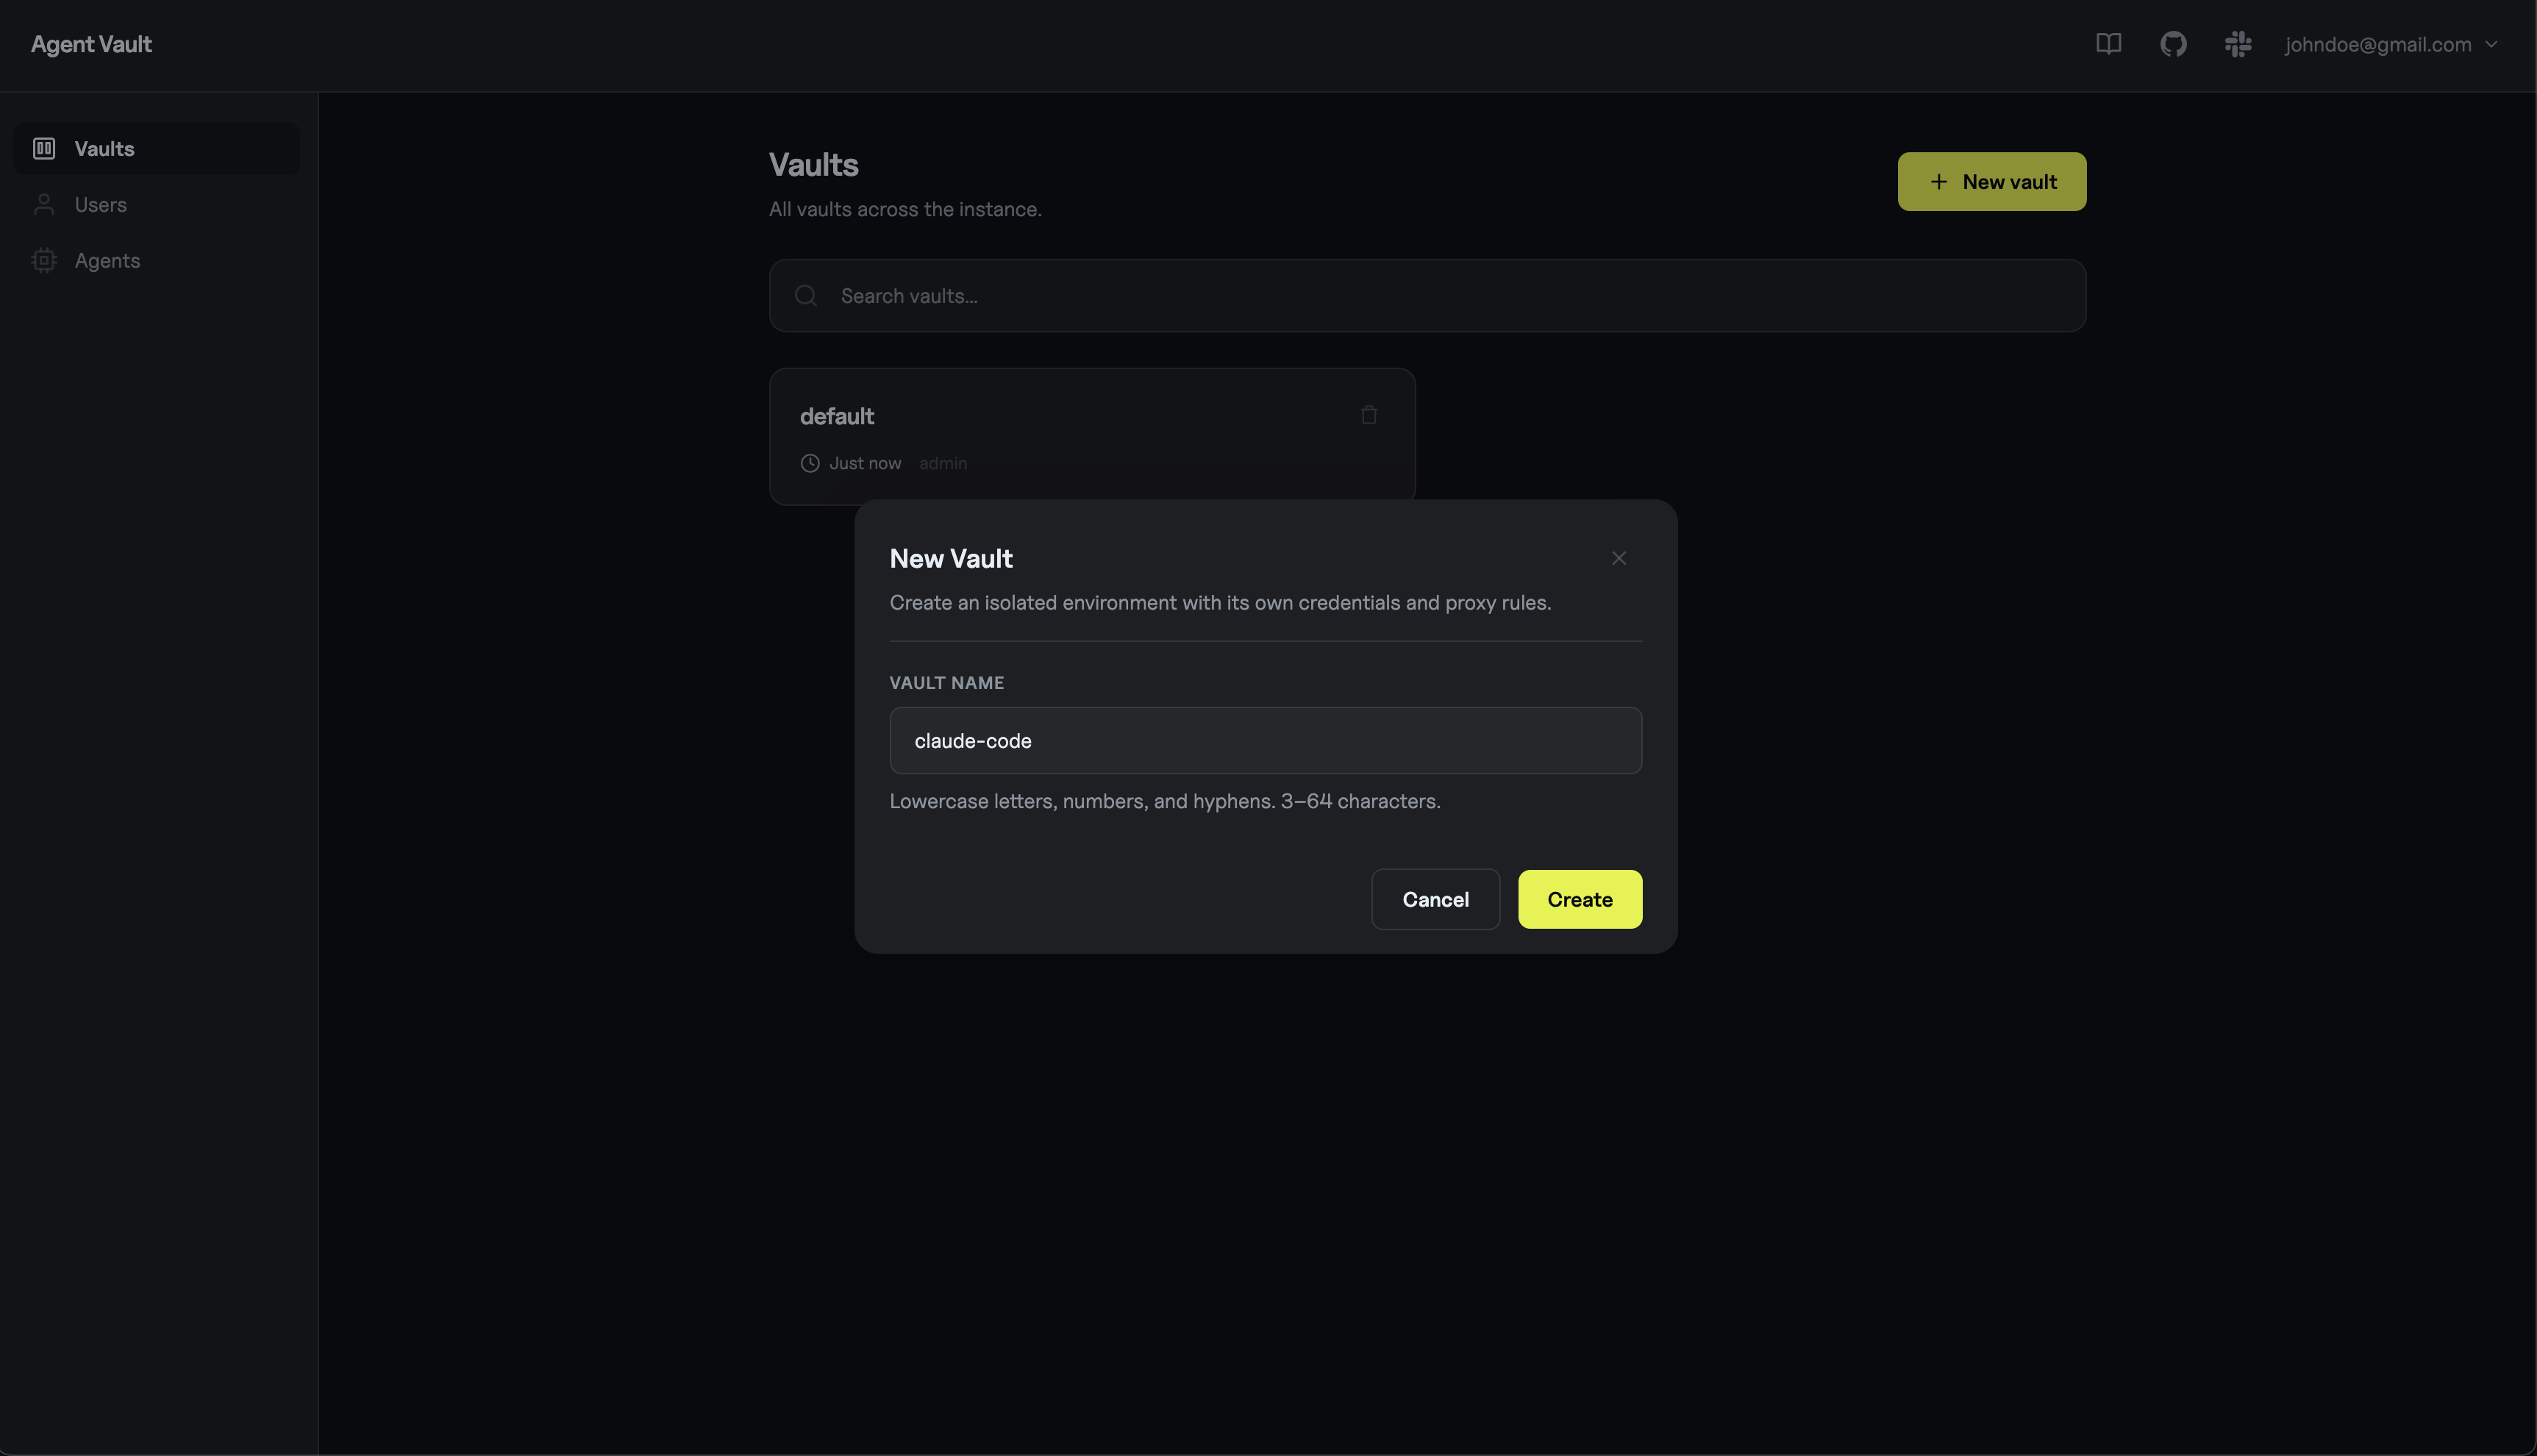Viewport: 2537px width, 1456px height.
Task: Click the Vaults sidebar icon
Action: (44, 148)
